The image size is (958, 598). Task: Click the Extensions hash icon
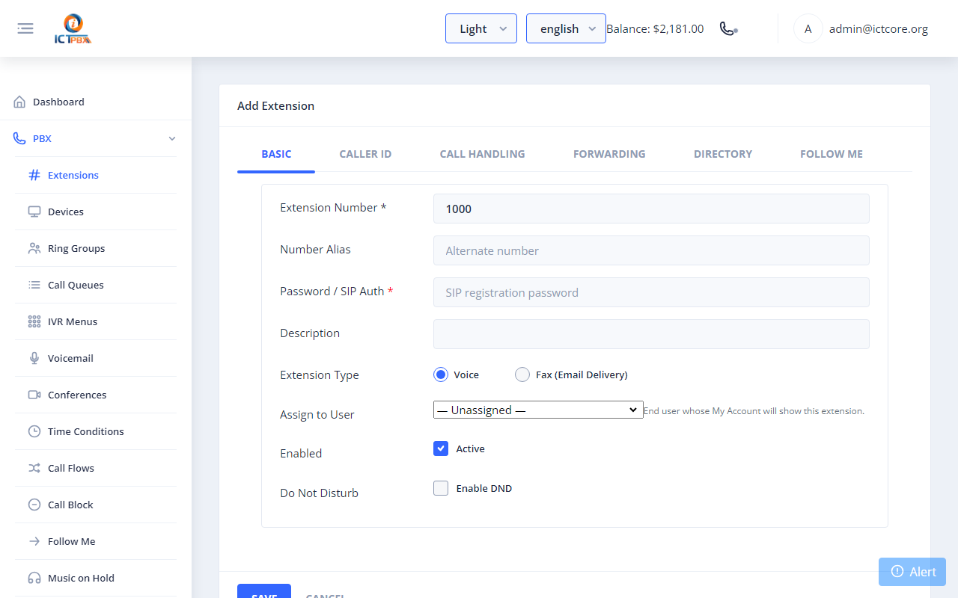[x=34, y=175]
